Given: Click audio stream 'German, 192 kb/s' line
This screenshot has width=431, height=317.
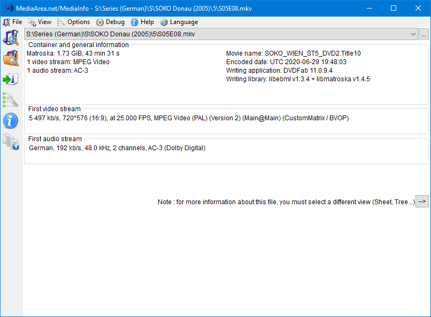Looking at the screenshot, I should pyautogui.click(x=117, y=148).
